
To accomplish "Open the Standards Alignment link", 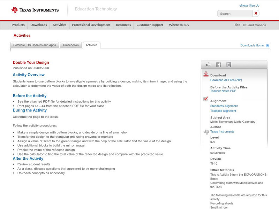I will click(x=224, y=106).
